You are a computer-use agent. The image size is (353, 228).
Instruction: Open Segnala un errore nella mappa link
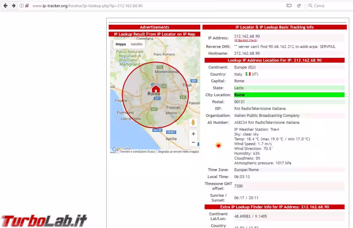[x=178, y=152]
